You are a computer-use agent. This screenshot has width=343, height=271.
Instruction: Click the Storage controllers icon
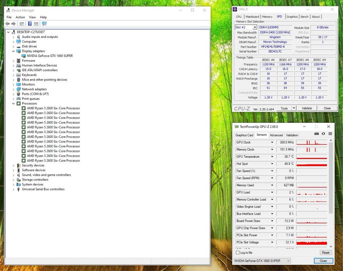click(x=19, y=180)
